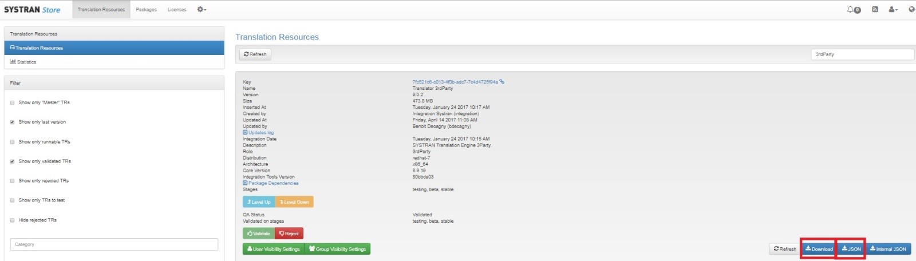Check Hide rejected TRs
916x261 pixels.
pyautogui.click(x=12, y=220)
